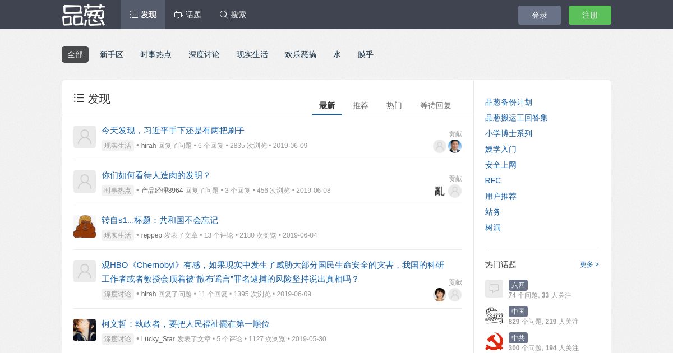673x353 pixels.
Task: Click 深度讨论 tag under Chernobyl post
Action: coord(118,294)
